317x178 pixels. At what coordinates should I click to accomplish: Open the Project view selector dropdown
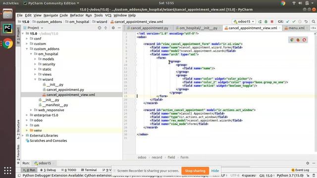[x=33, y=28]
